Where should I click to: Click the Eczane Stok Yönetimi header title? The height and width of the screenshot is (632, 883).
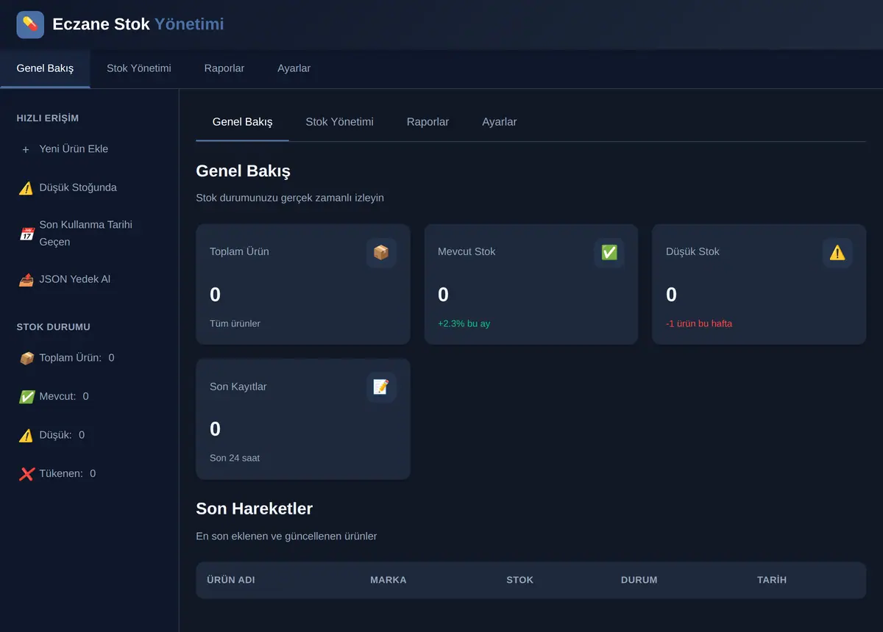(x=138, y=24)
